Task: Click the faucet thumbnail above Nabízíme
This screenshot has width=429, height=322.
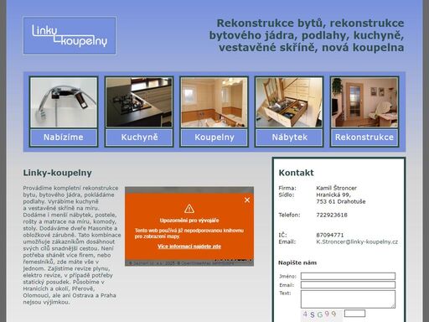Action: pyautogui.click(x=64, y=102)
